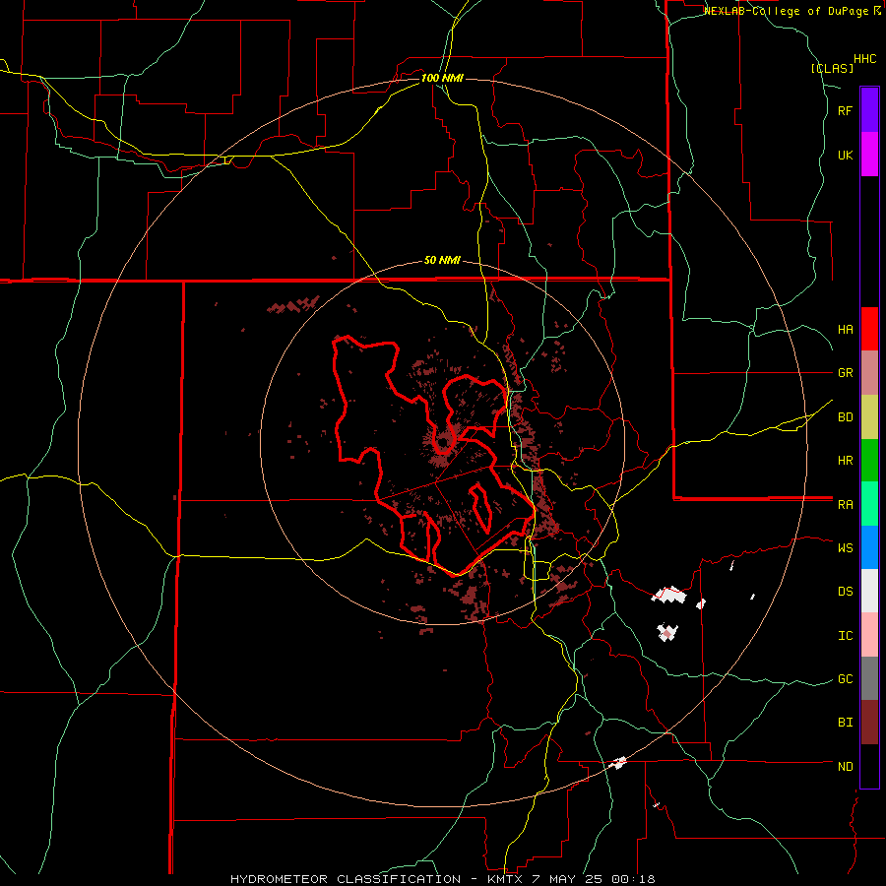Click the HR legend label
This screenshot has width=886, height=886.
(846, 461)
